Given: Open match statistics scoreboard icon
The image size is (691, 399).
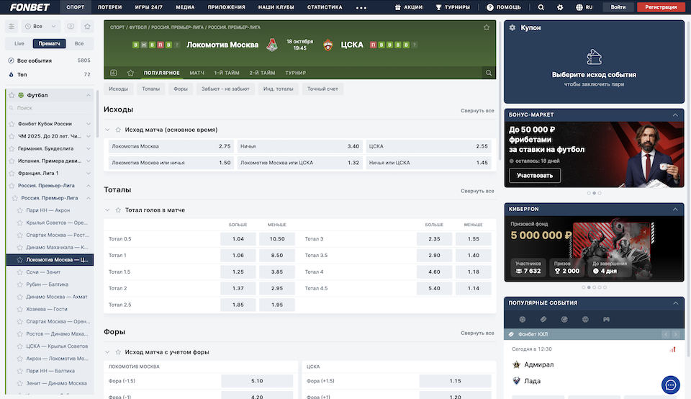Looking at the screenshot, I should coord(113,73).
